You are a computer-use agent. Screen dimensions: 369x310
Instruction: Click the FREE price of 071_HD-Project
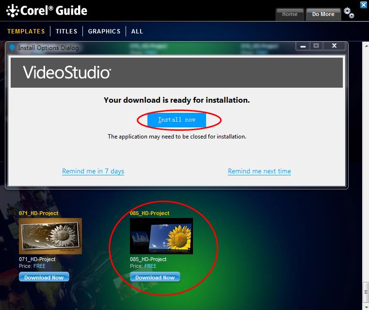tap(39, 266)
